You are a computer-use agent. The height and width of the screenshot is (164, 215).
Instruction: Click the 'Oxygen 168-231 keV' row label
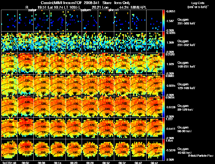pyautogui.click(x=186, y=65)
